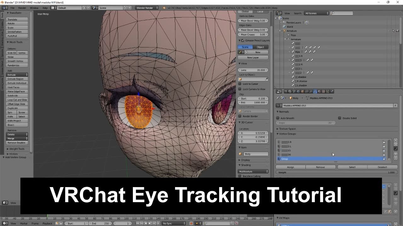Toggle Armature render camera icon in outliner
Viewport: 403px width, 226px height.
point(397,31)
